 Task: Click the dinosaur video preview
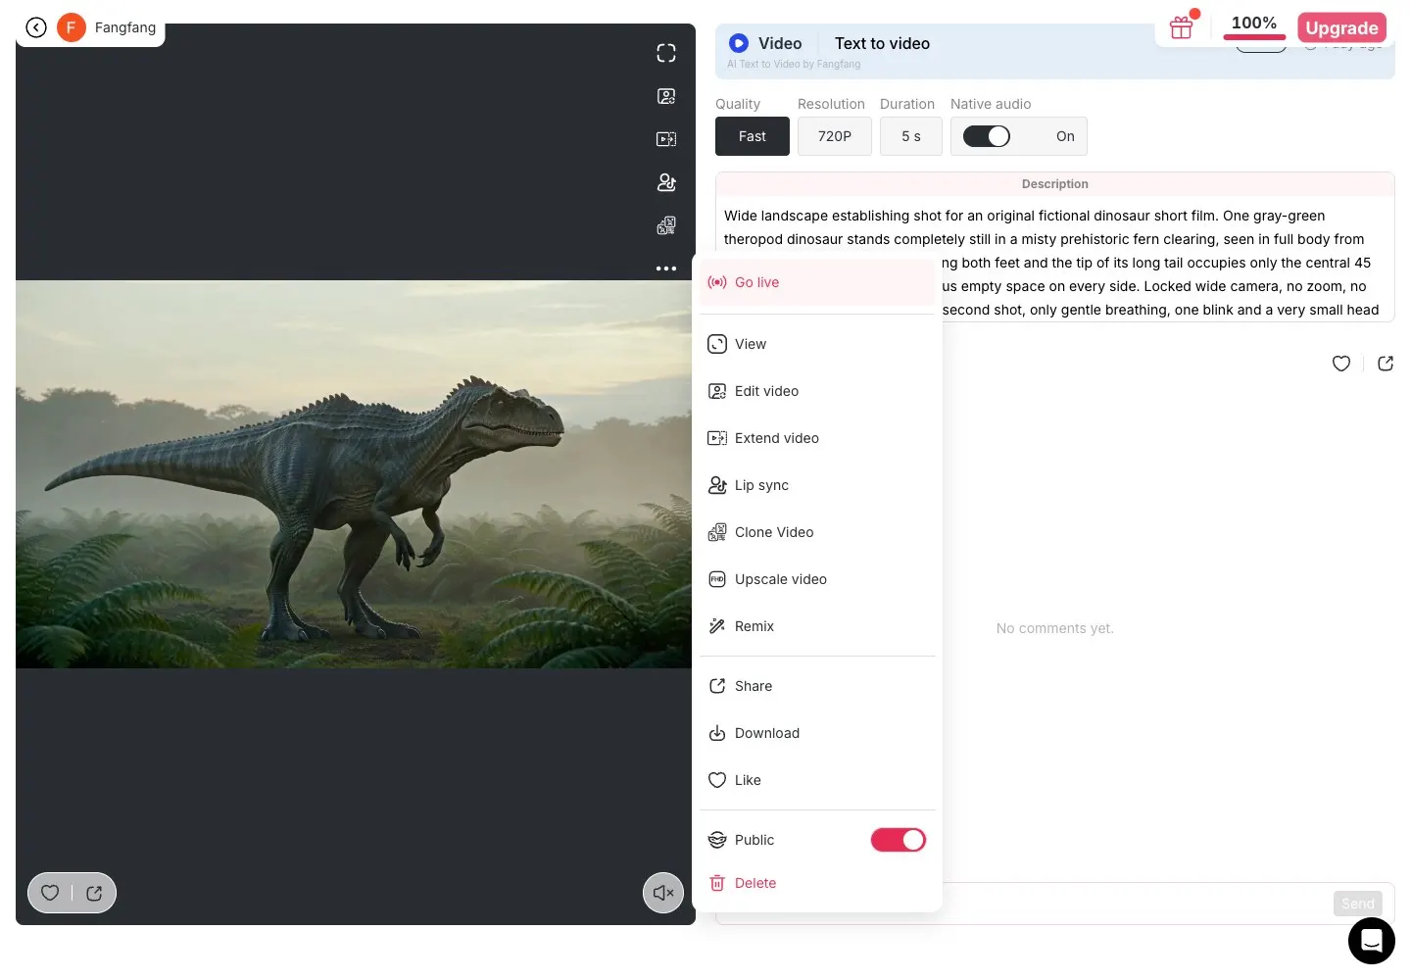pyautogui.click(x=354, y=474)
